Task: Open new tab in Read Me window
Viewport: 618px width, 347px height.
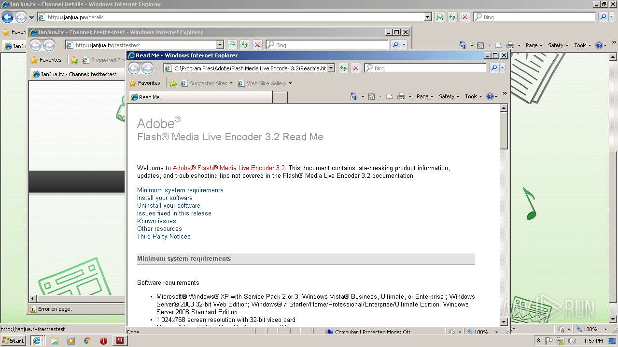Action: tap(281, 97)
